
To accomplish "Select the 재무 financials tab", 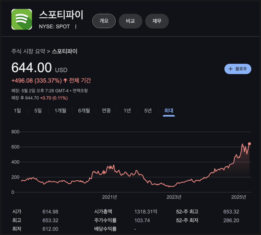I will pos(157,21).
